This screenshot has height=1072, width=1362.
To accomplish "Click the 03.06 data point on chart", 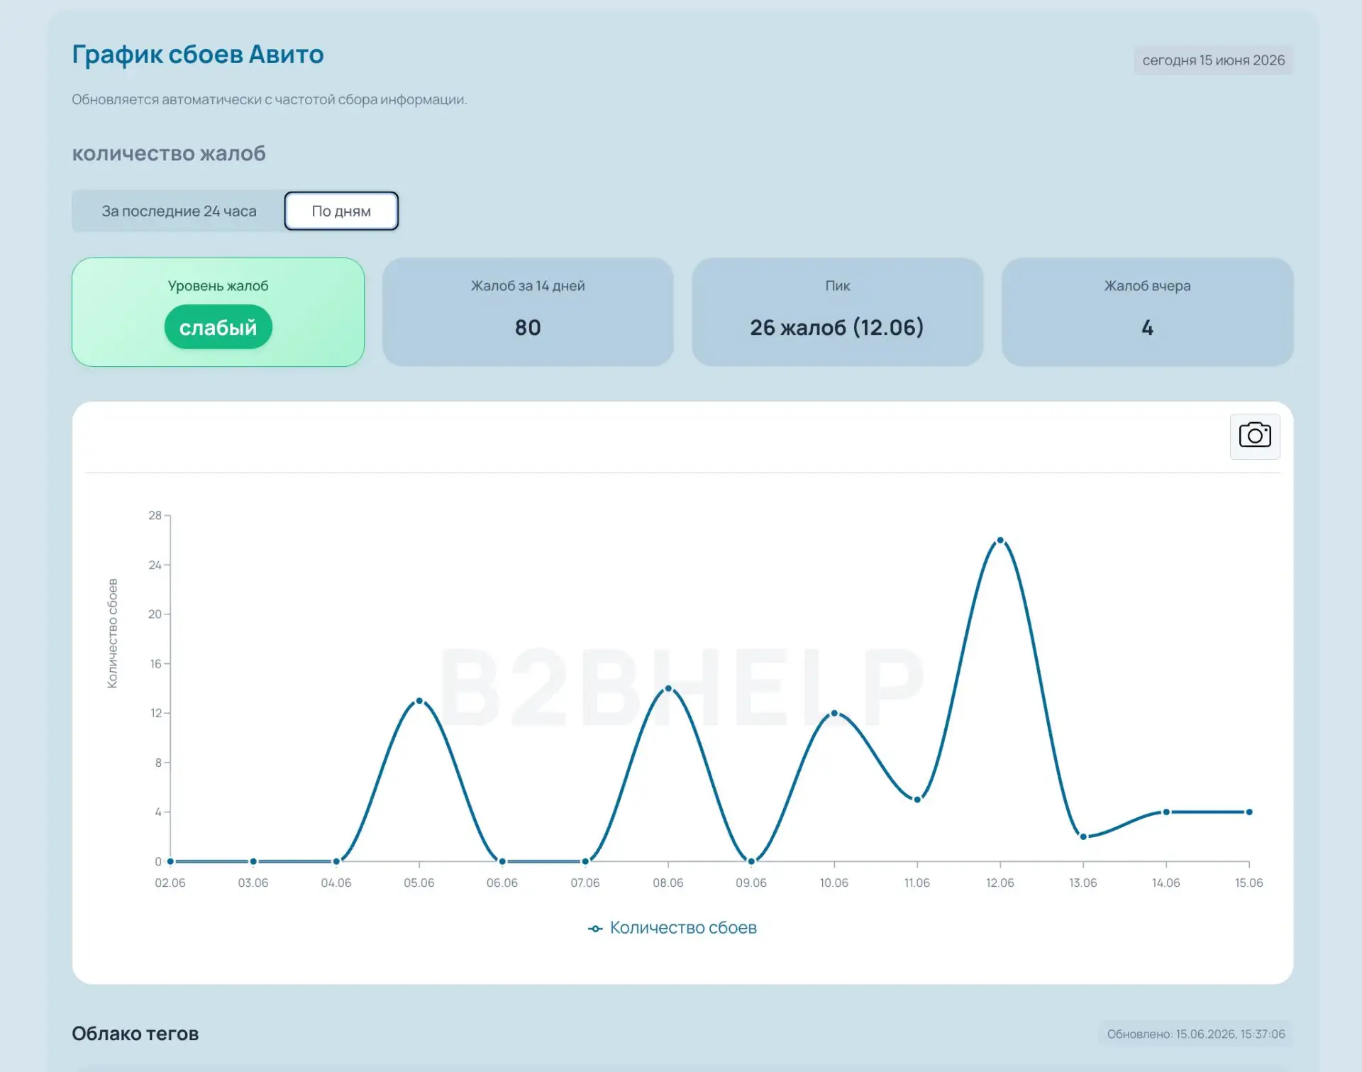I will click(253, 861).
